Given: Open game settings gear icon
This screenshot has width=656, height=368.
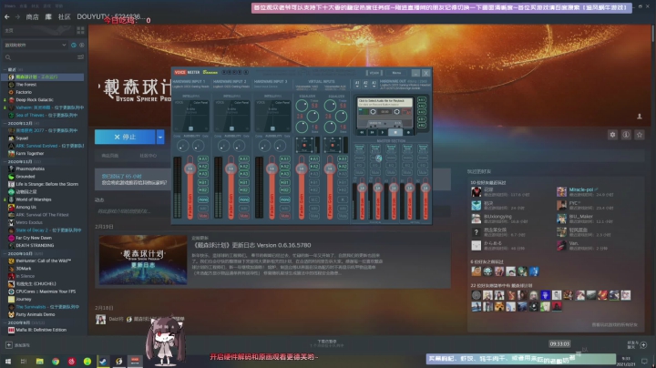Looking at the screenshot, I should [x=612, y=135].
